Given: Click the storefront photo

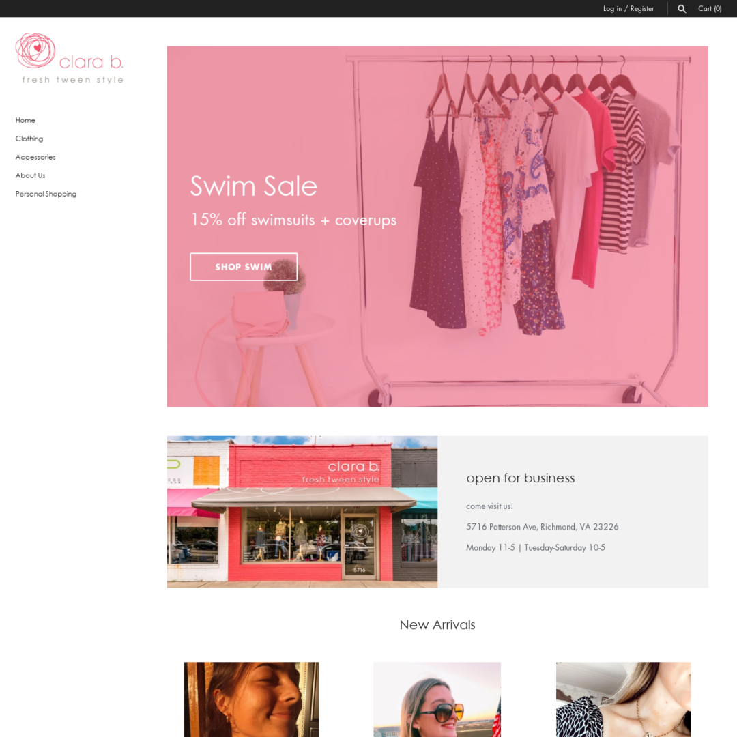Looking at the screenshot, I should (302, 512).
